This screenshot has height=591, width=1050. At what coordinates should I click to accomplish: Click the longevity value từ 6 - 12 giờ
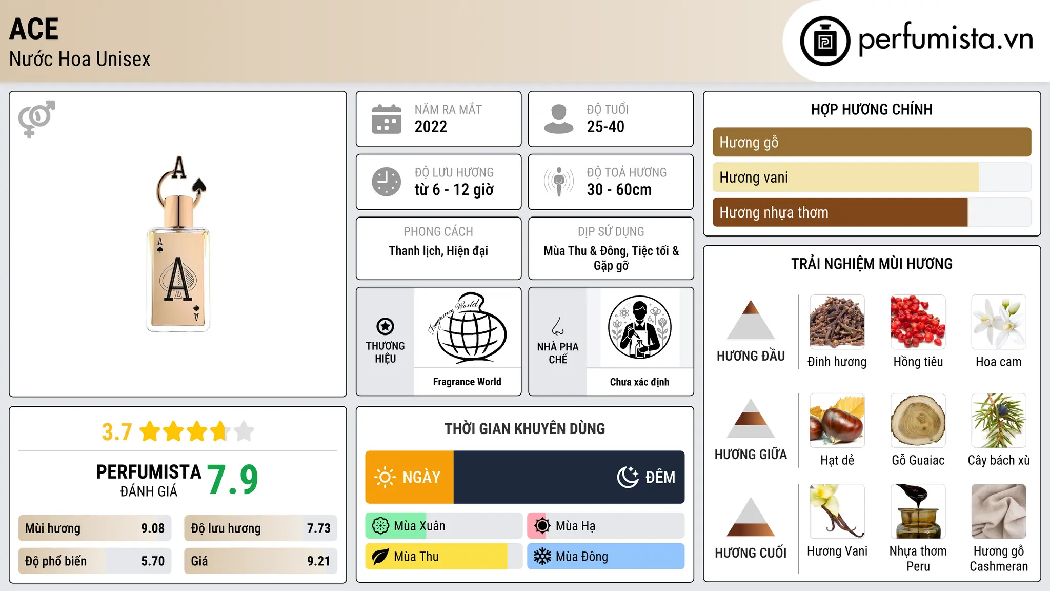[454, 190]
